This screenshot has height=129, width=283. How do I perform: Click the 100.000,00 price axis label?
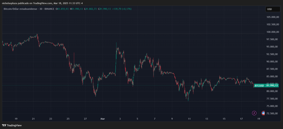[272, 32]
